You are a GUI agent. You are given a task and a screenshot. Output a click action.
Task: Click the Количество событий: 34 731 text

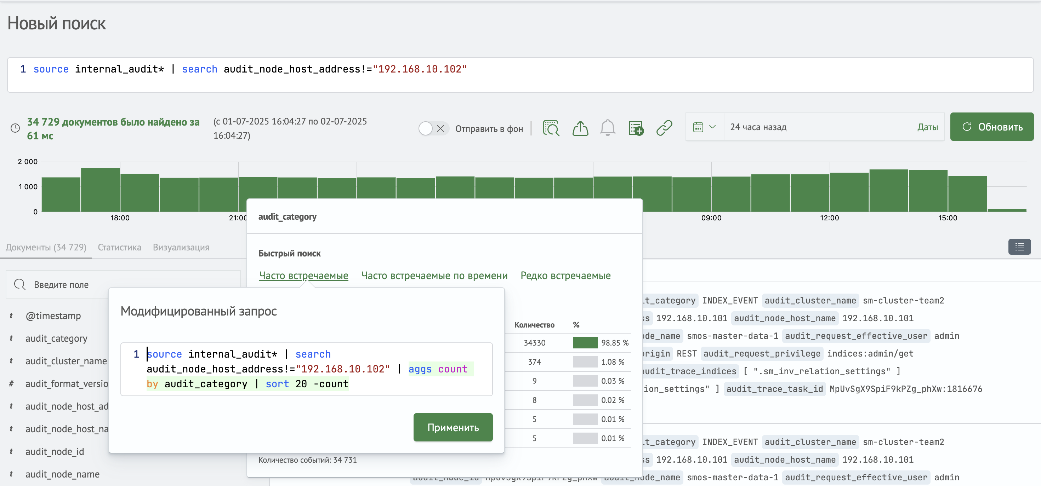(308, 460)
